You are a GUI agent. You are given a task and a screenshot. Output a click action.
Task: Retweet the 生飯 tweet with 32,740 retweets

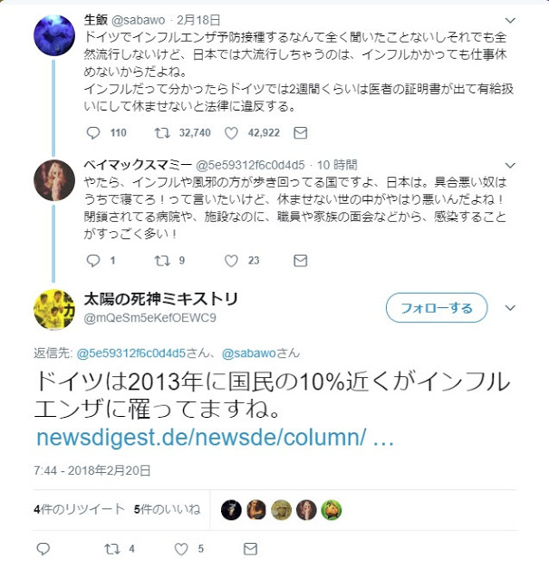click(162, 133)
